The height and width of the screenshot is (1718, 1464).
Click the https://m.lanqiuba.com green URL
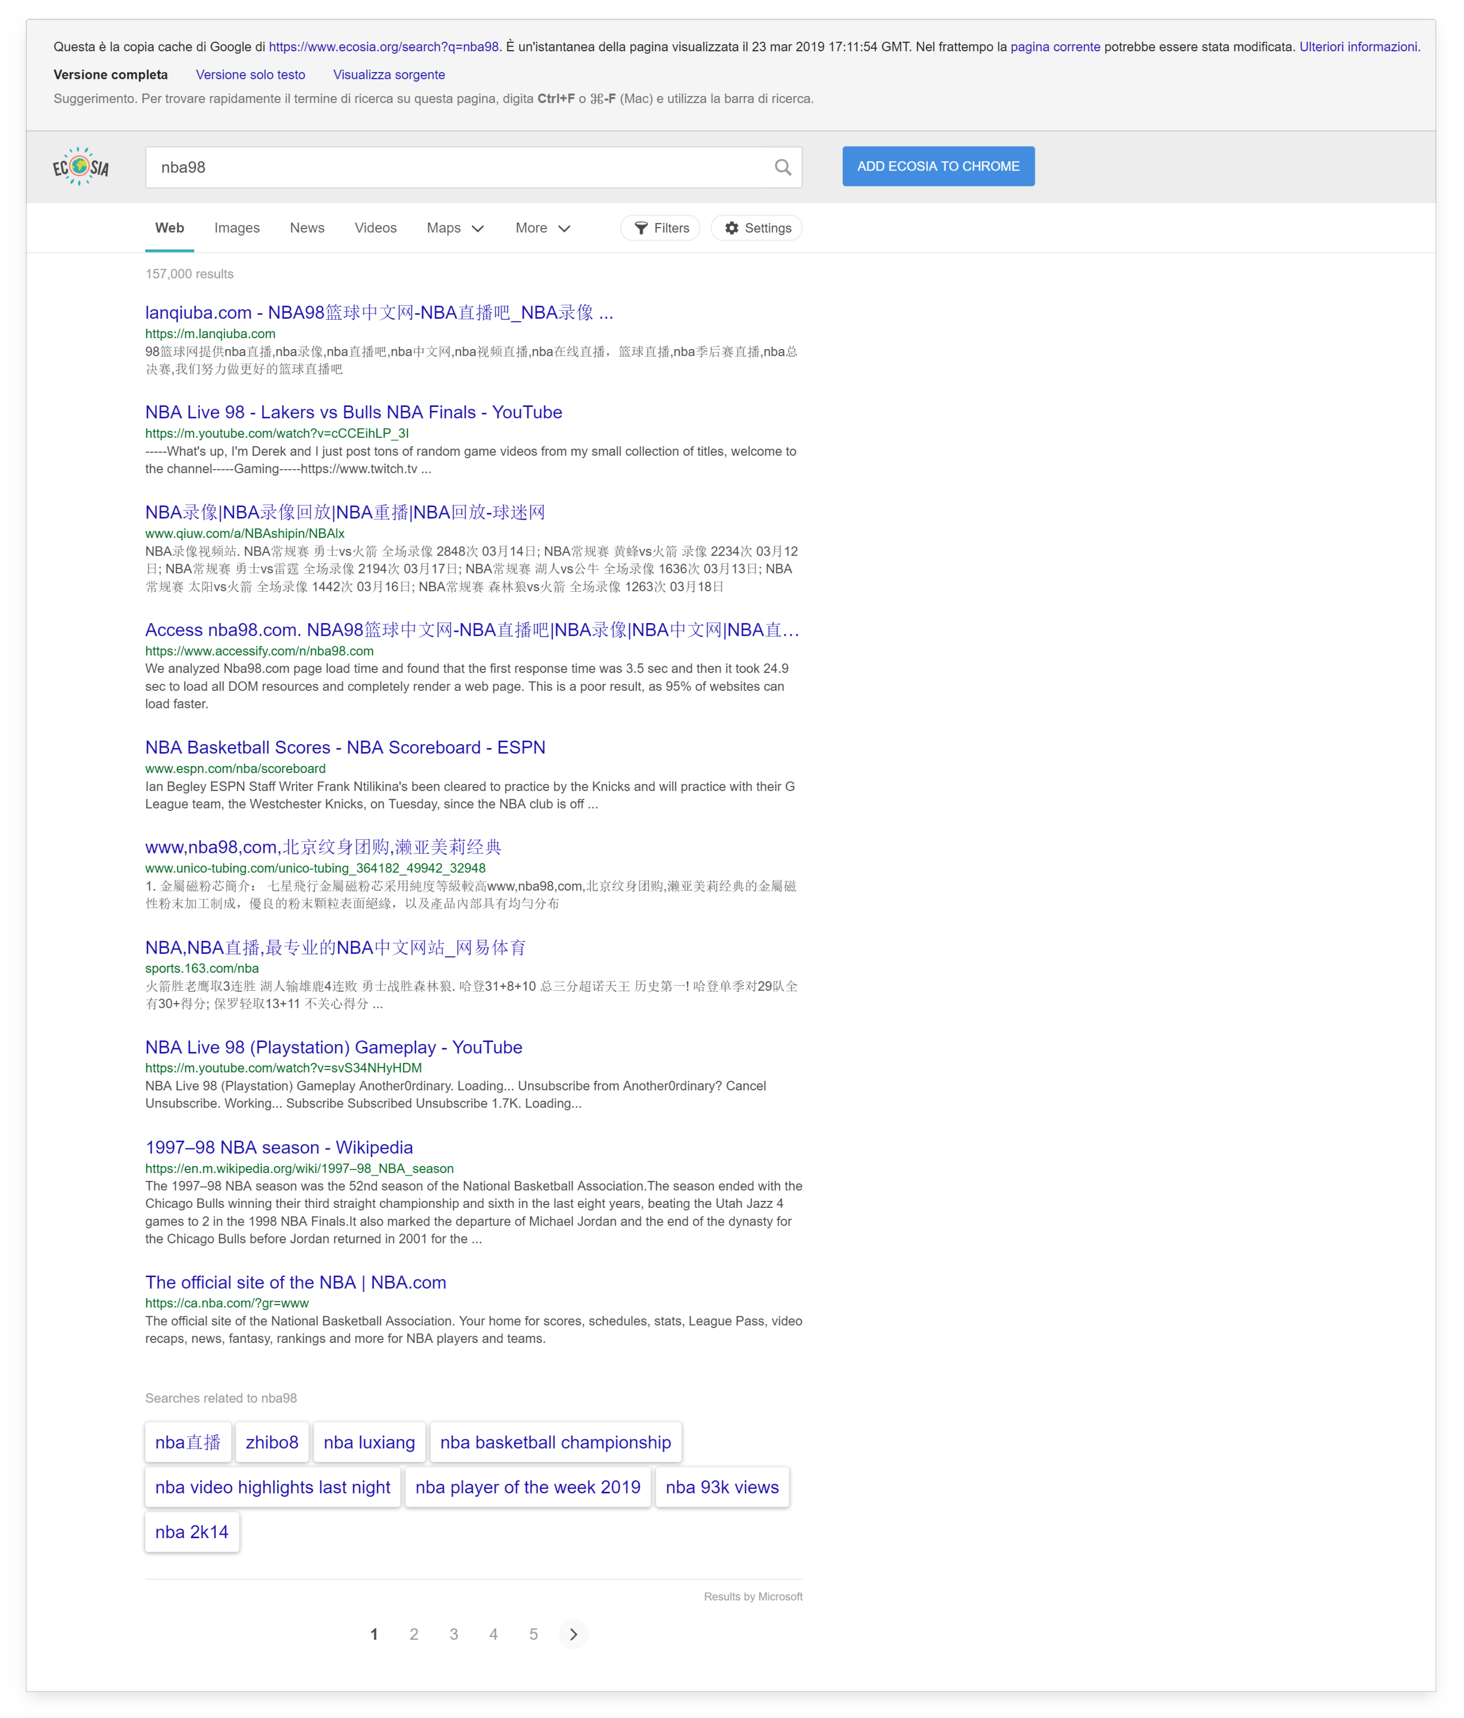pos(210,333)
